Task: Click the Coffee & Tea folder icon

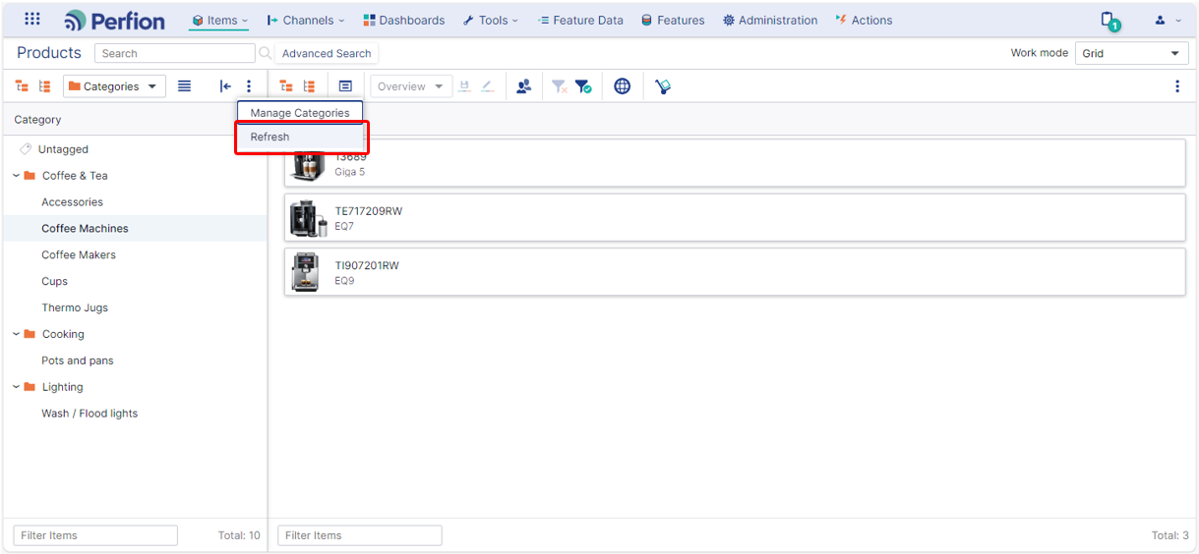Action: (30, 176)
